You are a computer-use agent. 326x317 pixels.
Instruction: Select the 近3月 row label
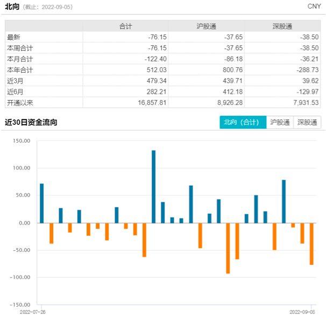15,81
